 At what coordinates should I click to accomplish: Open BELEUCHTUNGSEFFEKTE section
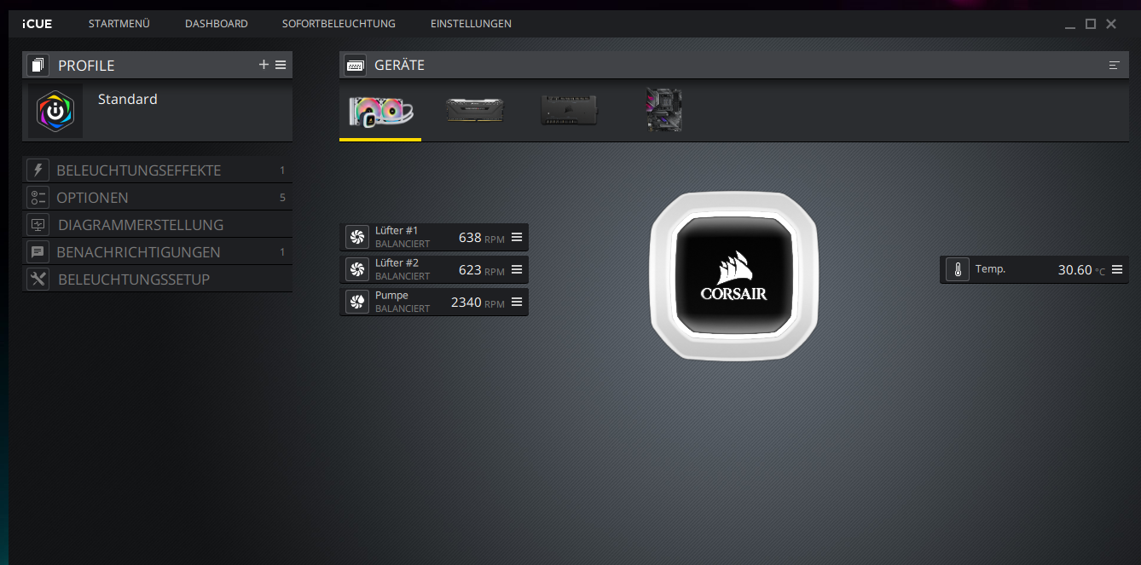click(158, 170)
